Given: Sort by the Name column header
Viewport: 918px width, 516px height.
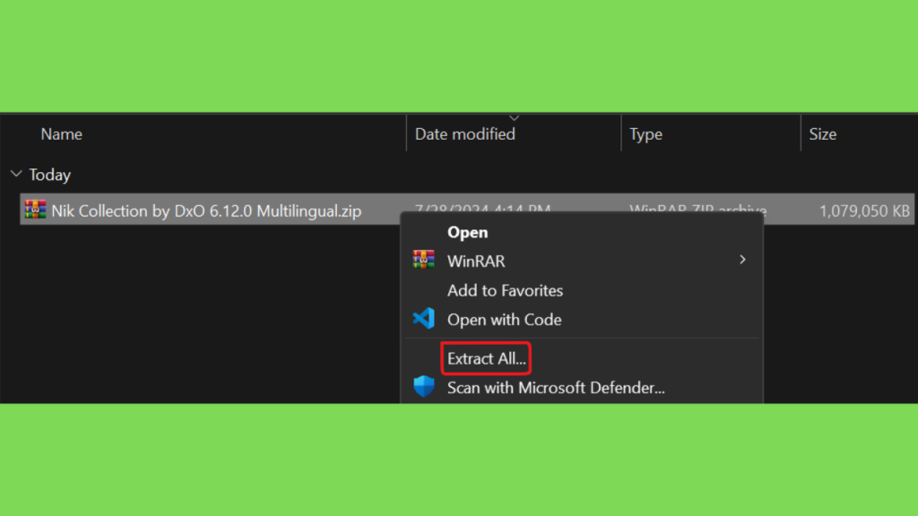Looking at the screenshot, I should tap(62, 134).
